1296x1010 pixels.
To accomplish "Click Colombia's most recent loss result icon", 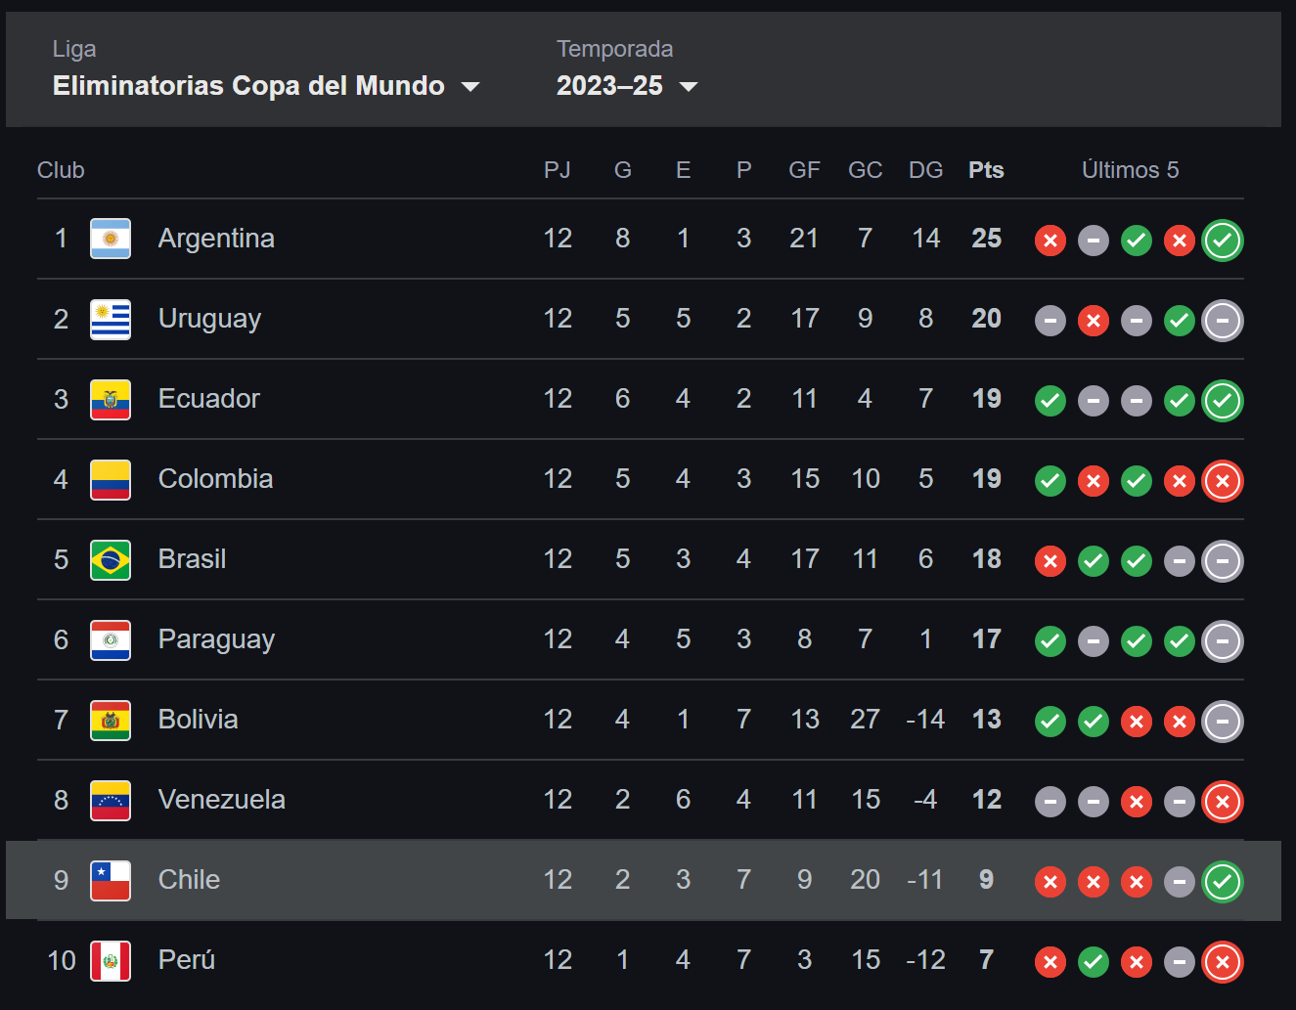I will coord(1222,481).
